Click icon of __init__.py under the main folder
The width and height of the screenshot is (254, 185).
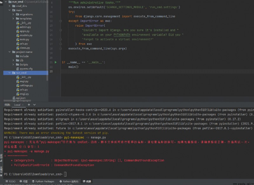[18, 23]
